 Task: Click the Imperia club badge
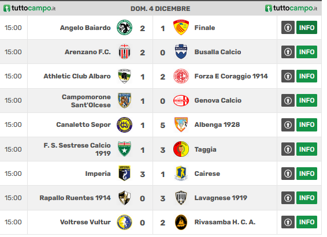coord(124,174)
